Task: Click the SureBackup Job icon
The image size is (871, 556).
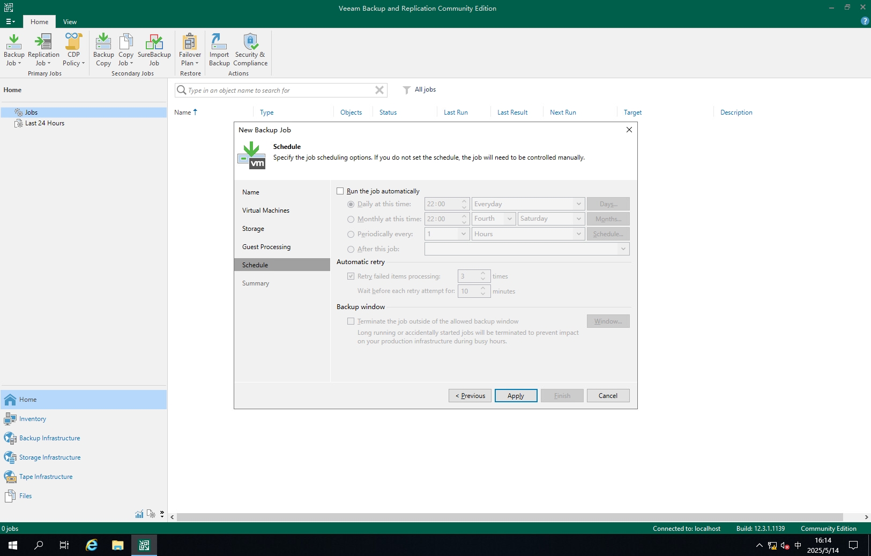Action: 154,49
